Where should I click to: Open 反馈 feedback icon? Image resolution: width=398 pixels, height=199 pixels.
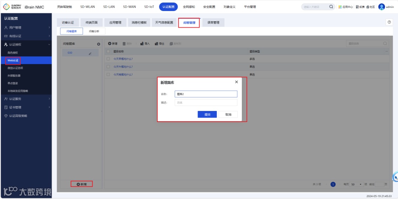coord(357,7)
